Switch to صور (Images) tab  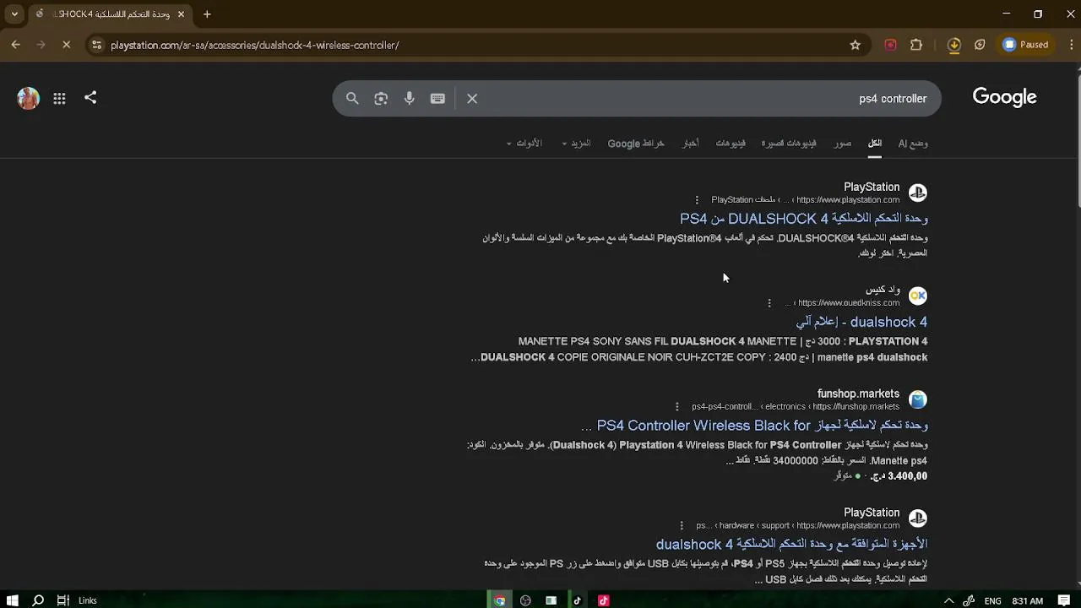[843, 144]
